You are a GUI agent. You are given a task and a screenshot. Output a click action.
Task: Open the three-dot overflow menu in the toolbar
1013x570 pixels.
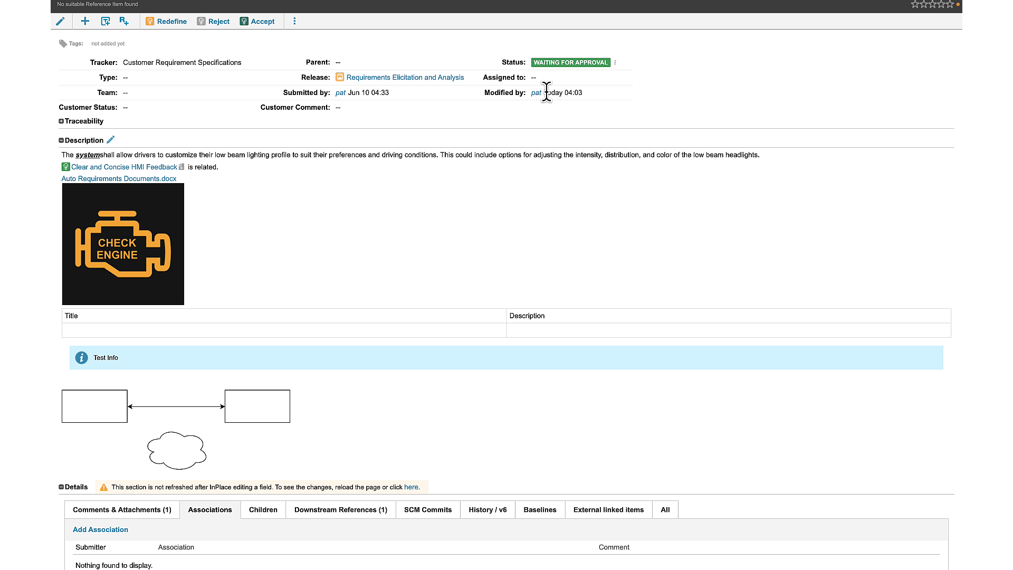(294, 21)
